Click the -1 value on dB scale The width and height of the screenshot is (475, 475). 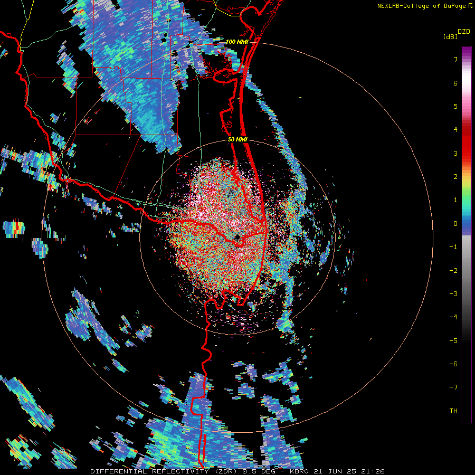pyautogui.click(x=453, y=247)
